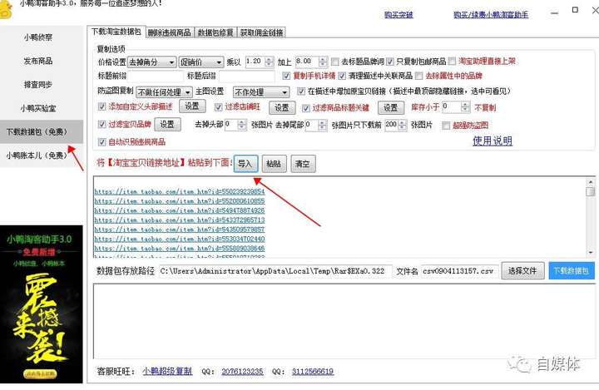Toggle 过滤商品标题关键 checkbox
Viewport: 599px width, 390px height.
point(305,108)
